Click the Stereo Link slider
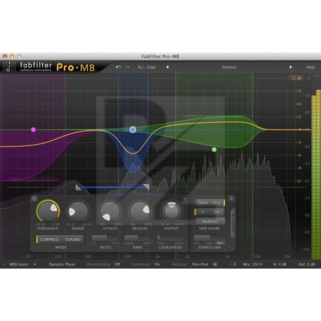 click(209, 238)
